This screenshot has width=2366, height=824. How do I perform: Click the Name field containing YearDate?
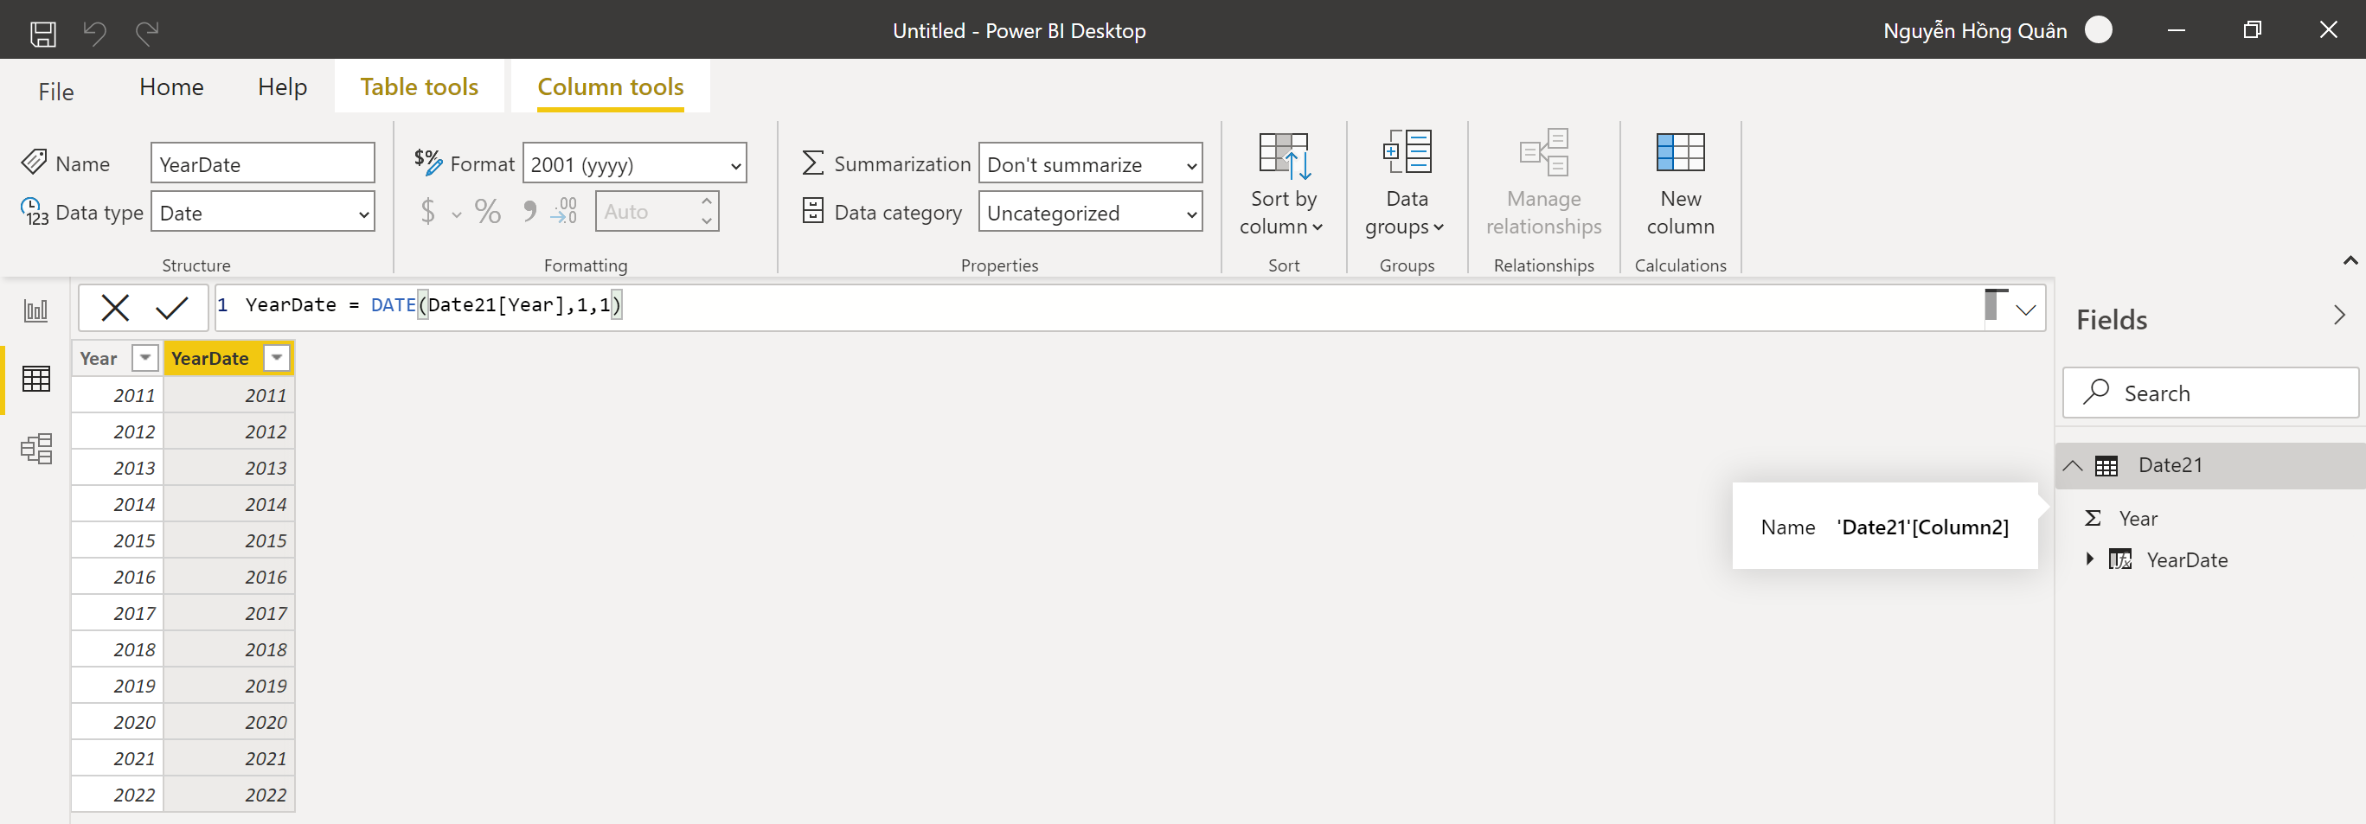point(263,164)
